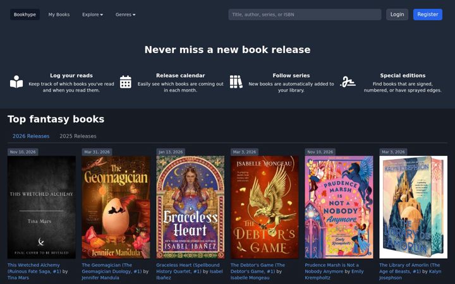Image resolution: width=455 pixels, height=284 pixels.
Task: Switch to the 2026 Releases tab
Action: coord(31,136)
